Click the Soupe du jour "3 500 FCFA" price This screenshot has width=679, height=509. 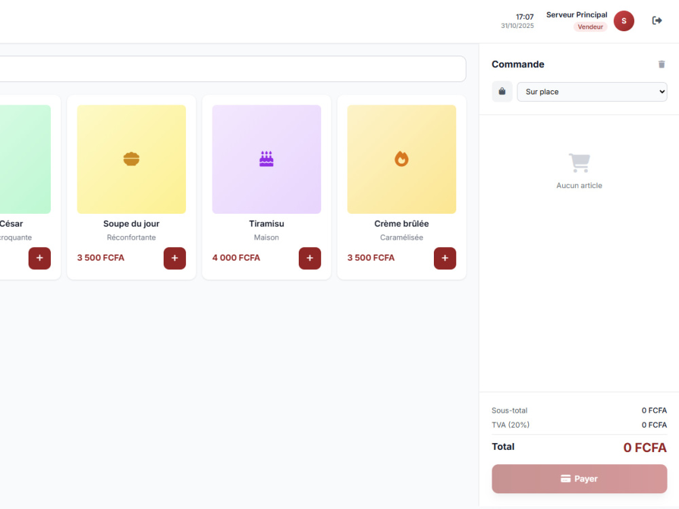100,257
